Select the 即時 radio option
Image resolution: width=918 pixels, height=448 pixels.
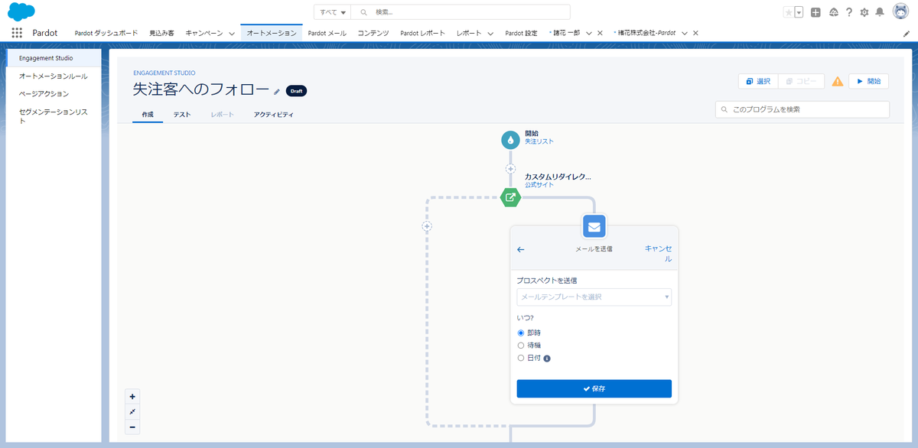click(521, 333)
